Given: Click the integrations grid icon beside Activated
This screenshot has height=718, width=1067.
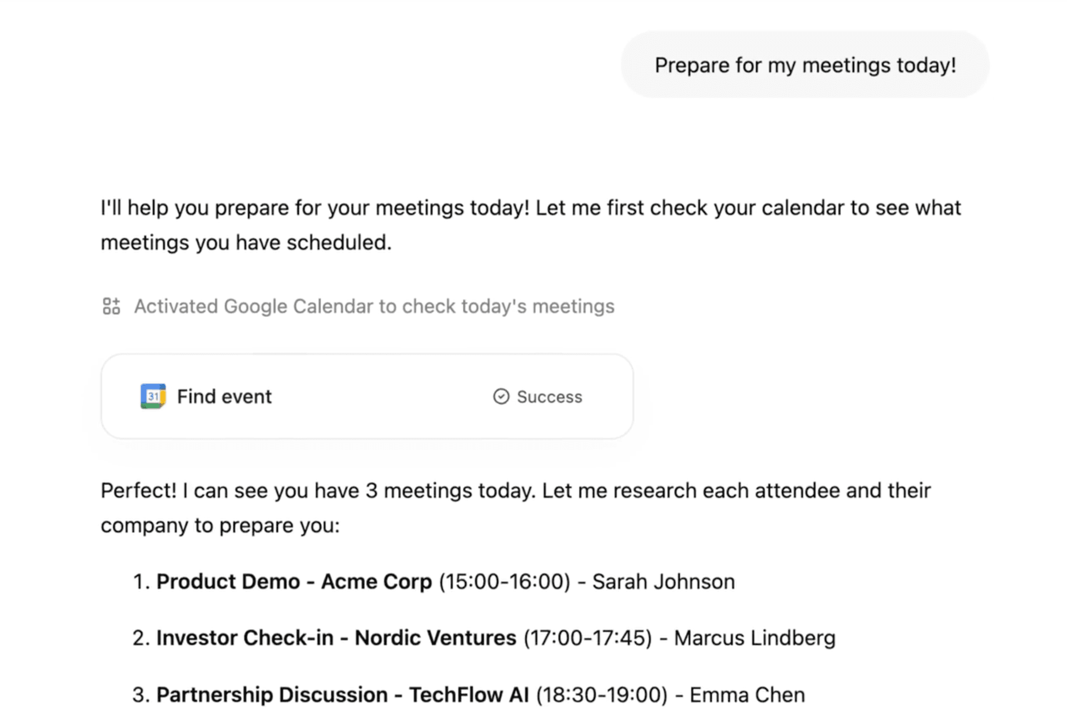Looking at the screenshot, I should tap(111, 306).
